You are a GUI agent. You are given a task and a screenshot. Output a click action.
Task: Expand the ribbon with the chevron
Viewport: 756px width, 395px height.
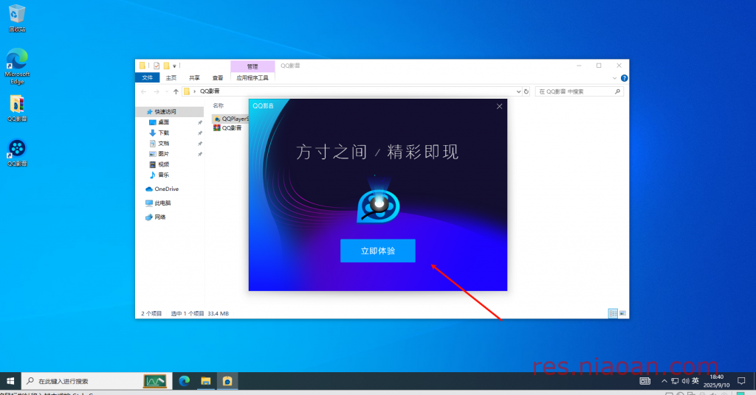pos(614,78)
